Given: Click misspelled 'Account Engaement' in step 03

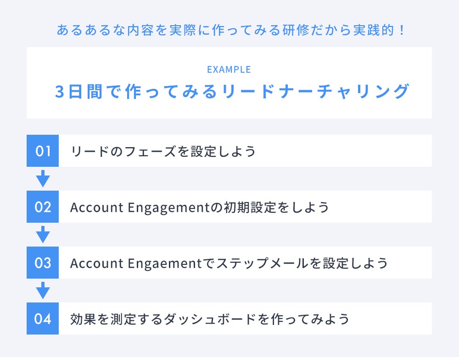Looking at the screenshot, I should 136,263.
